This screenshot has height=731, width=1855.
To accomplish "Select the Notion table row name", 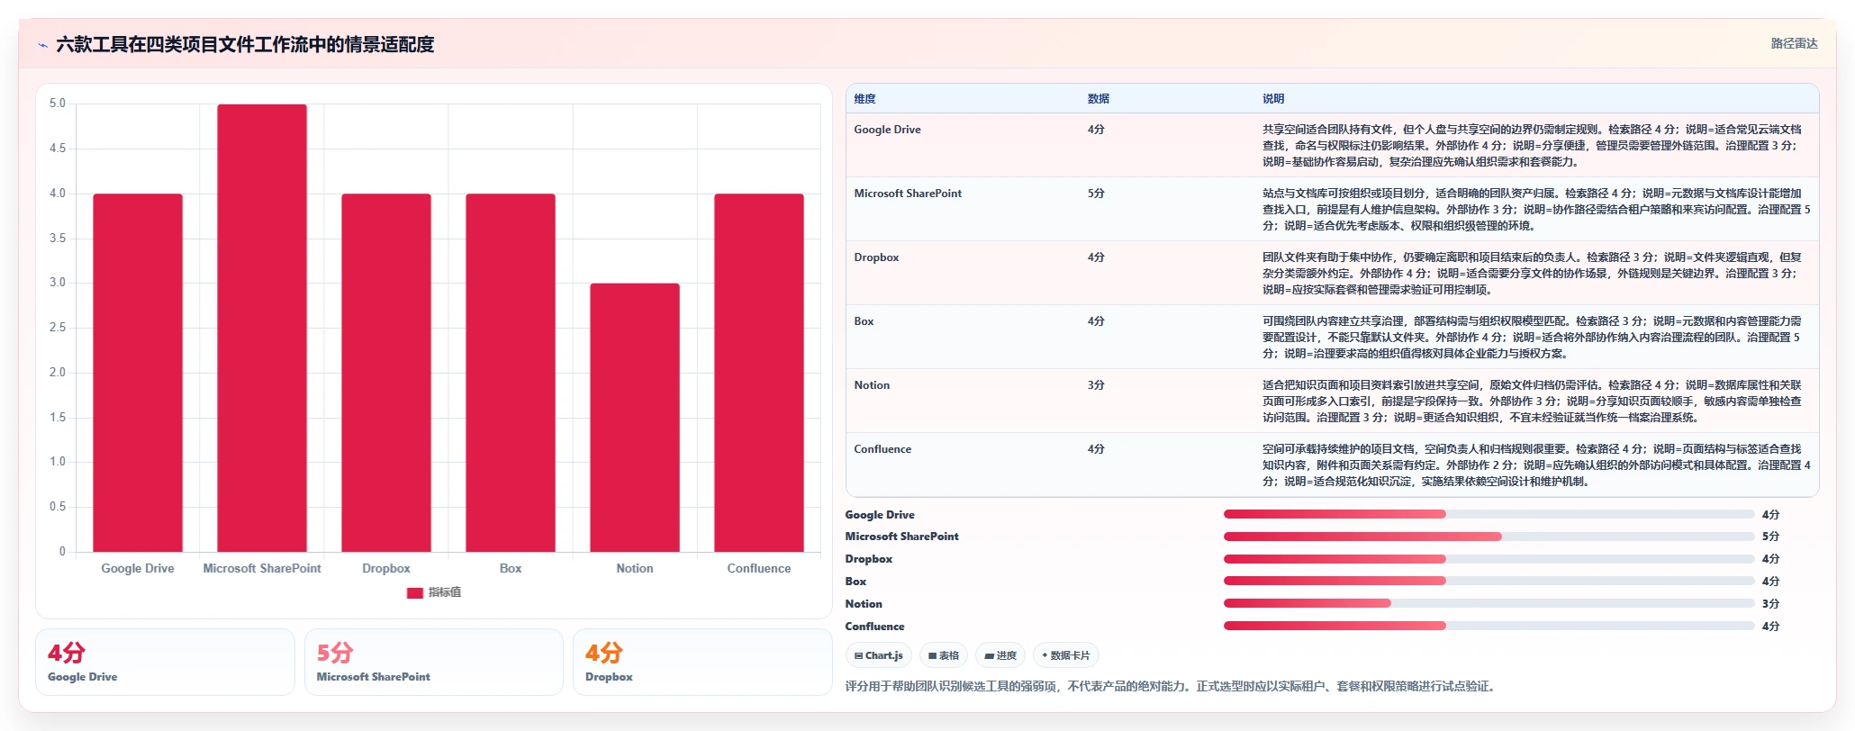I will coord(872,385).
